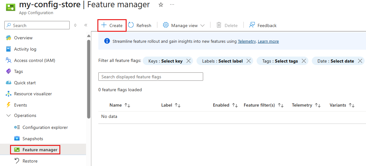Click the Create plus button
Viewport: 366px width, 166px height.
(112, 25)
